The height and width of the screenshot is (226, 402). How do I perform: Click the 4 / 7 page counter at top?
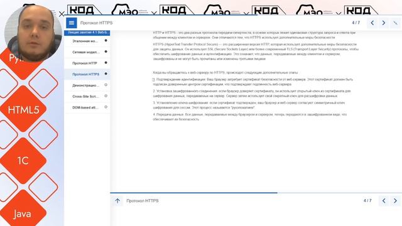point(356,23)
